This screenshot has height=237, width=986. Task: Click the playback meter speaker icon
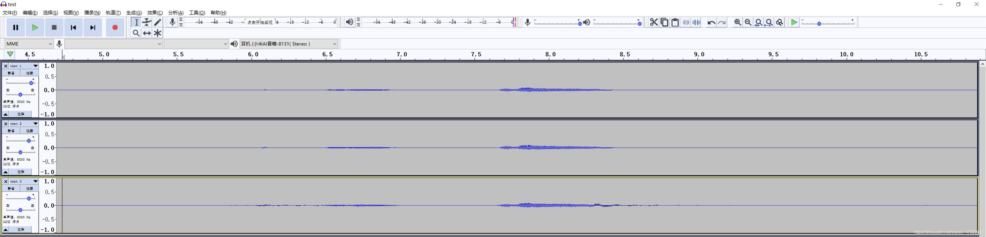point(349,22)
